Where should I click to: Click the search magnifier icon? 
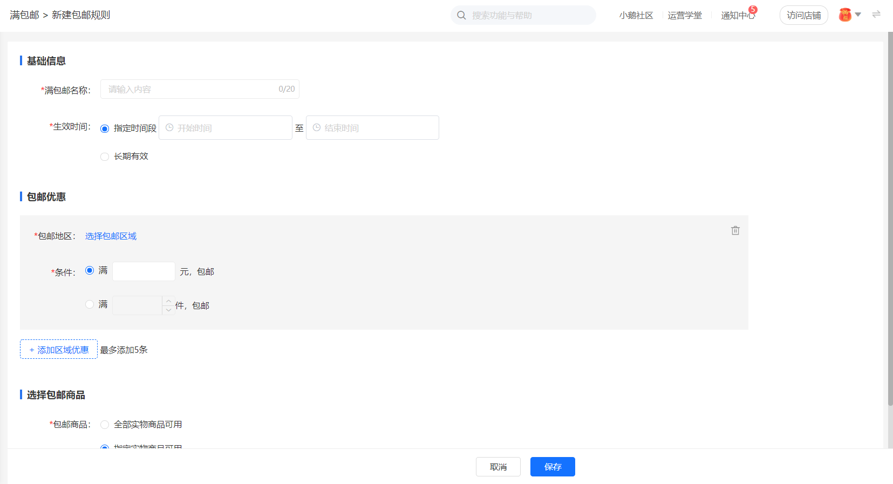461,15
